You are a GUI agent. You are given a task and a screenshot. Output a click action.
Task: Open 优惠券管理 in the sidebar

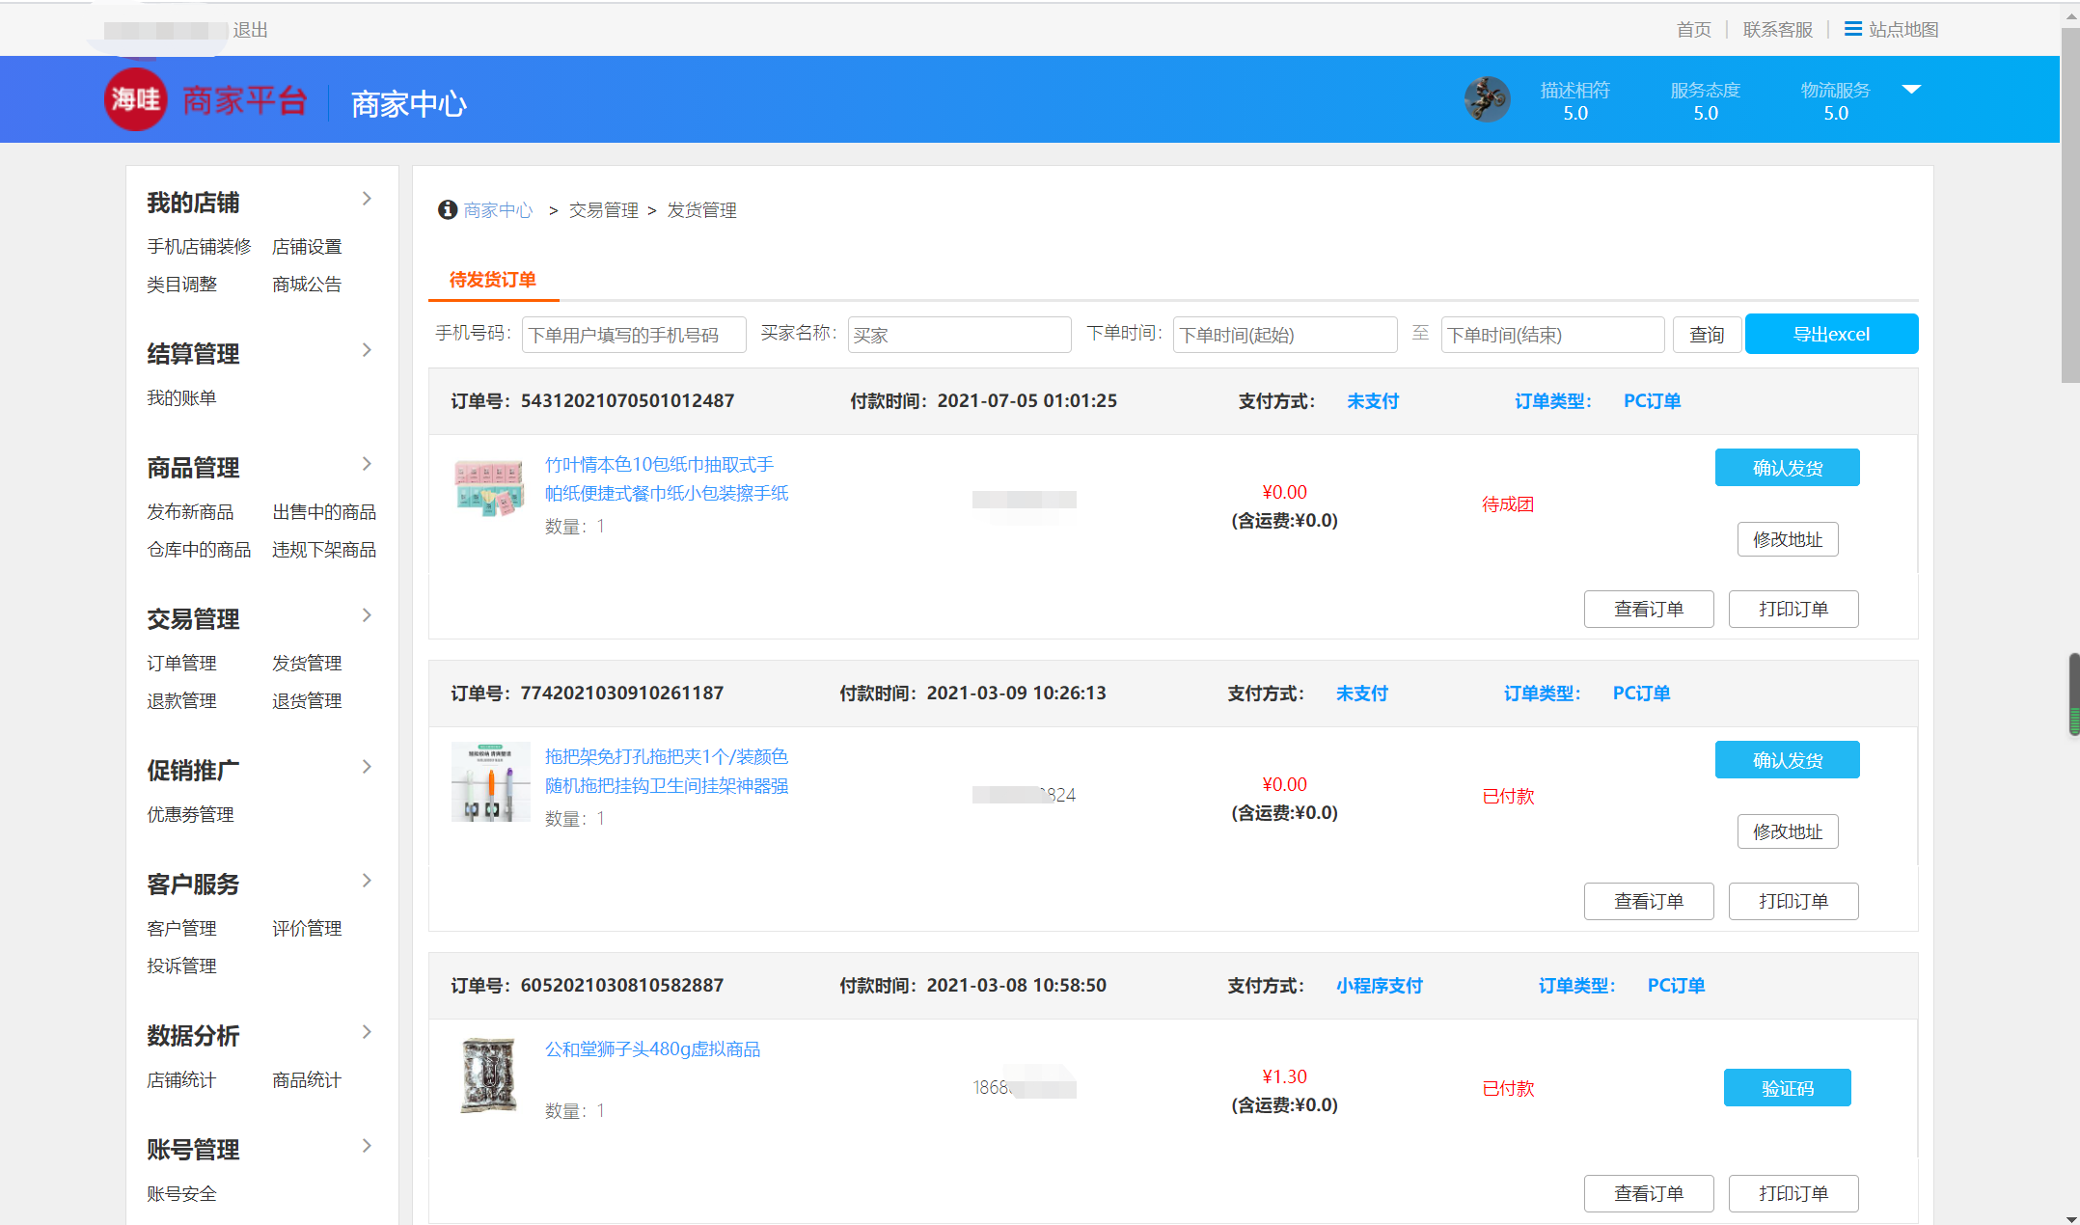coord(190,815)
